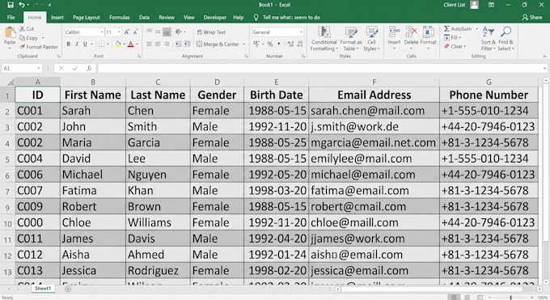Image resolution: width=550 pixels, height=300 pixels.
Task: Click the insert function fx icon
Action: point(89,69)
